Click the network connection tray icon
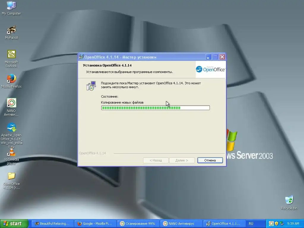The image size is (304, 228). click(282, 224)
